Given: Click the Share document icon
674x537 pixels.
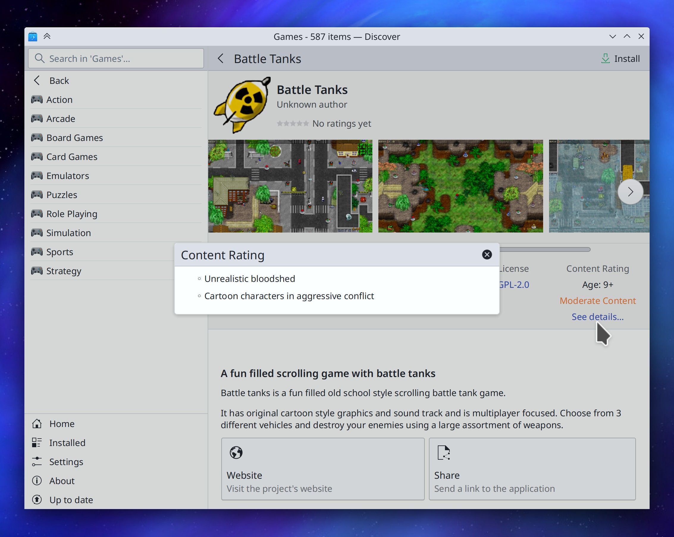Looking at the screenshot, I should click(x=443, y=452).
